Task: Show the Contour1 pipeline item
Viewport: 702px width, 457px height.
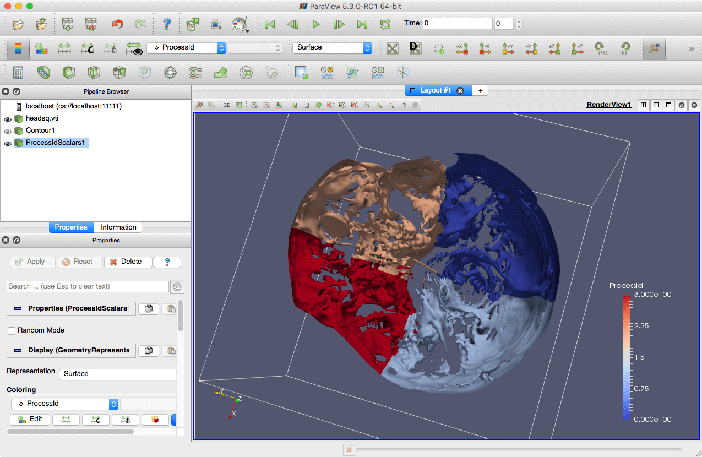Action: coord(8,131)
